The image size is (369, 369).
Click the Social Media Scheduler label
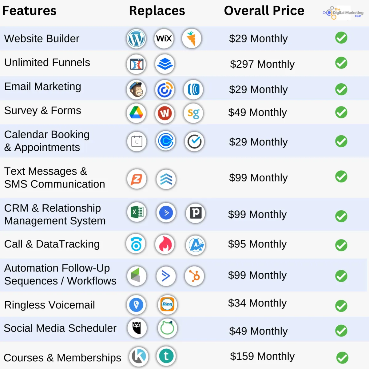60,328
